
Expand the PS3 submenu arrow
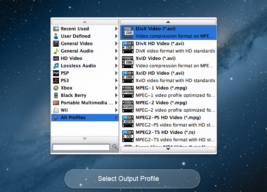tap(116, 81)
